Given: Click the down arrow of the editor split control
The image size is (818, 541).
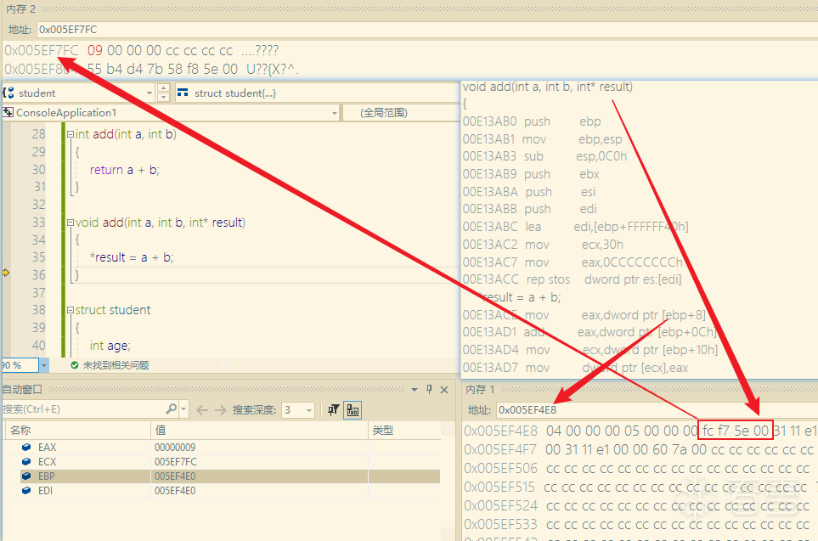Looking at the screenshot, I should point(163,97).
